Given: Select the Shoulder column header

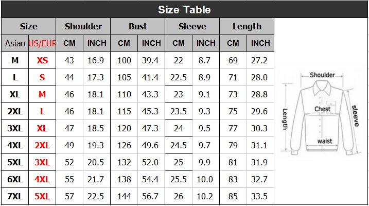Looking at the screenshot, I should tap(83, 26).
